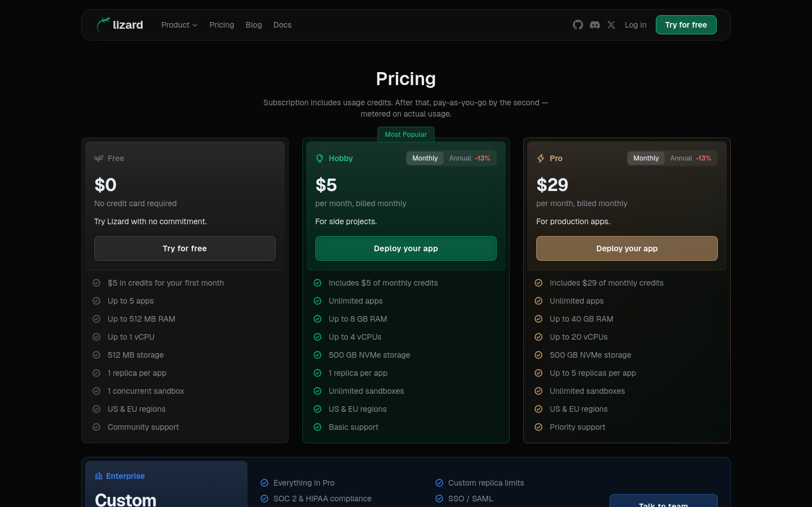
Task: Click check icon beside 'Priority support'
Action: coord(539,427)
